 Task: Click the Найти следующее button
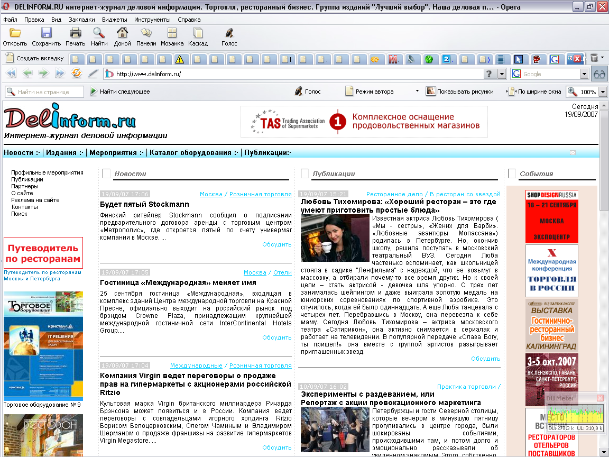pyautogui.click(x=120, y=92)
